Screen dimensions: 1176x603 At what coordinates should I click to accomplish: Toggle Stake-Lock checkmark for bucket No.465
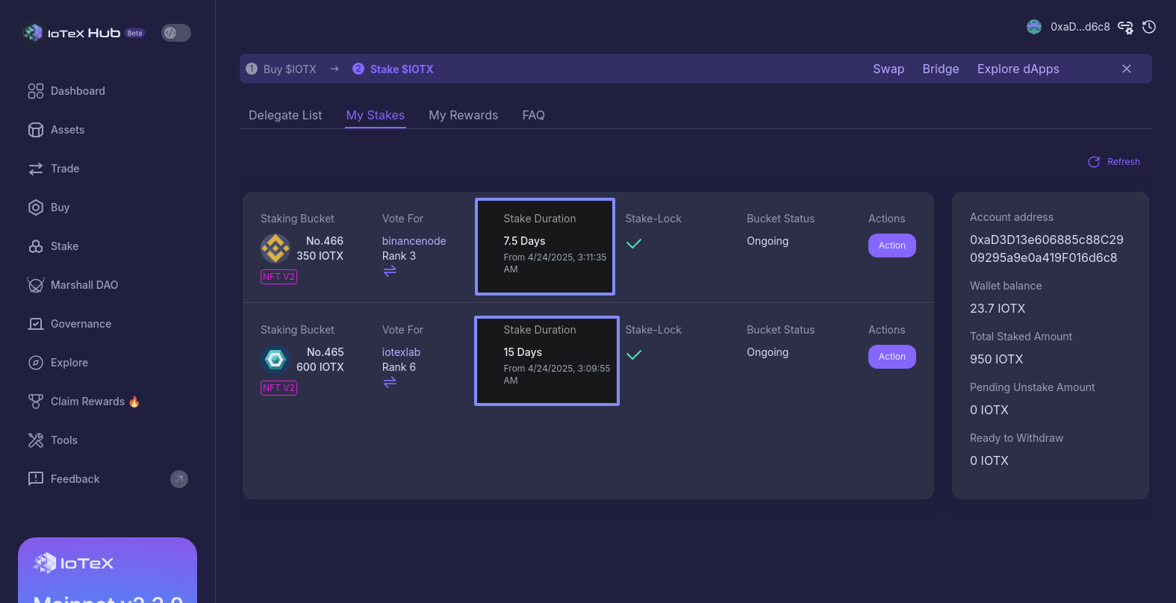(634, 354)
